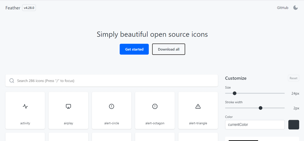304x141 pixels.
Task: Click the Stroke width slider handle
Action: (x=260, y=108)
